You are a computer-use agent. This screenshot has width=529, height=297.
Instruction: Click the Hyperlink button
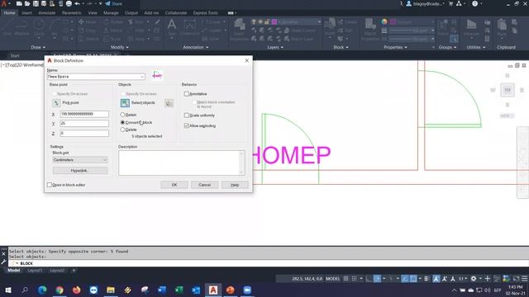coord(80,171)
